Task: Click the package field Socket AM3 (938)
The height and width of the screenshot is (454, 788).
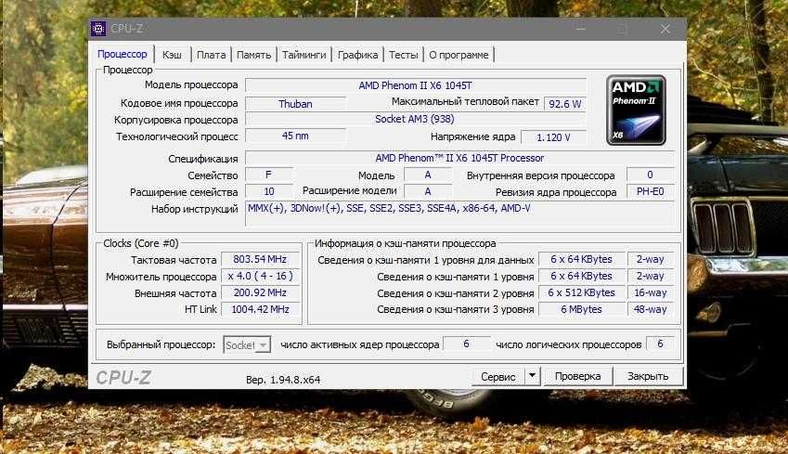Action: pos(416,119)
